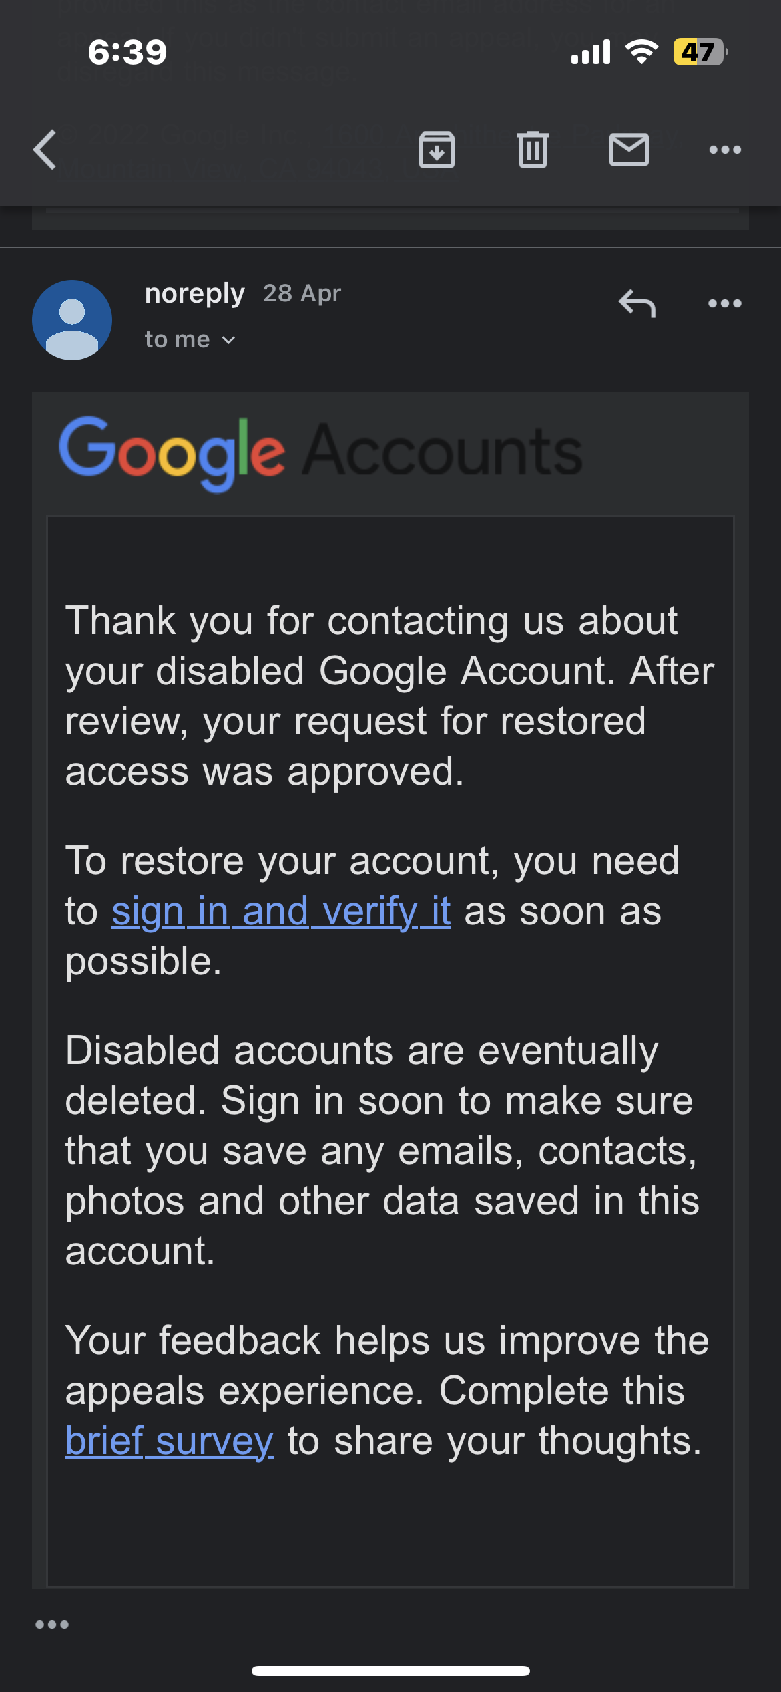Delete the email using the trash icon

[x=533, y=150]
